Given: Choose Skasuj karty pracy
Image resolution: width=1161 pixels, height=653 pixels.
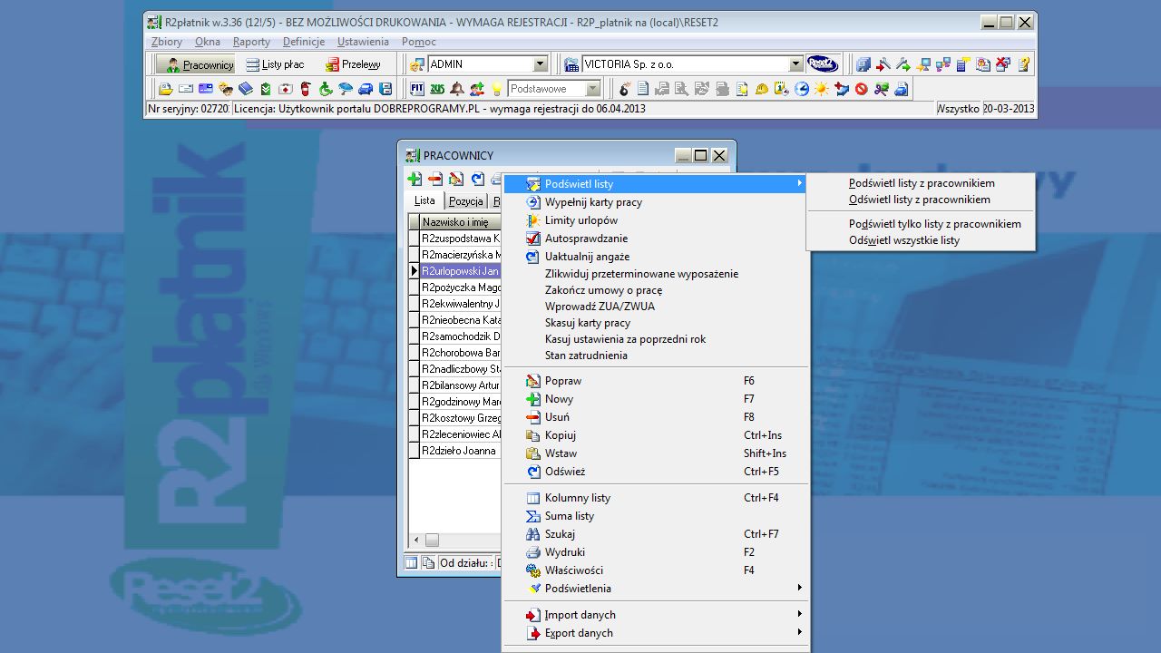Looking at the screenshot, I should 656,323.
